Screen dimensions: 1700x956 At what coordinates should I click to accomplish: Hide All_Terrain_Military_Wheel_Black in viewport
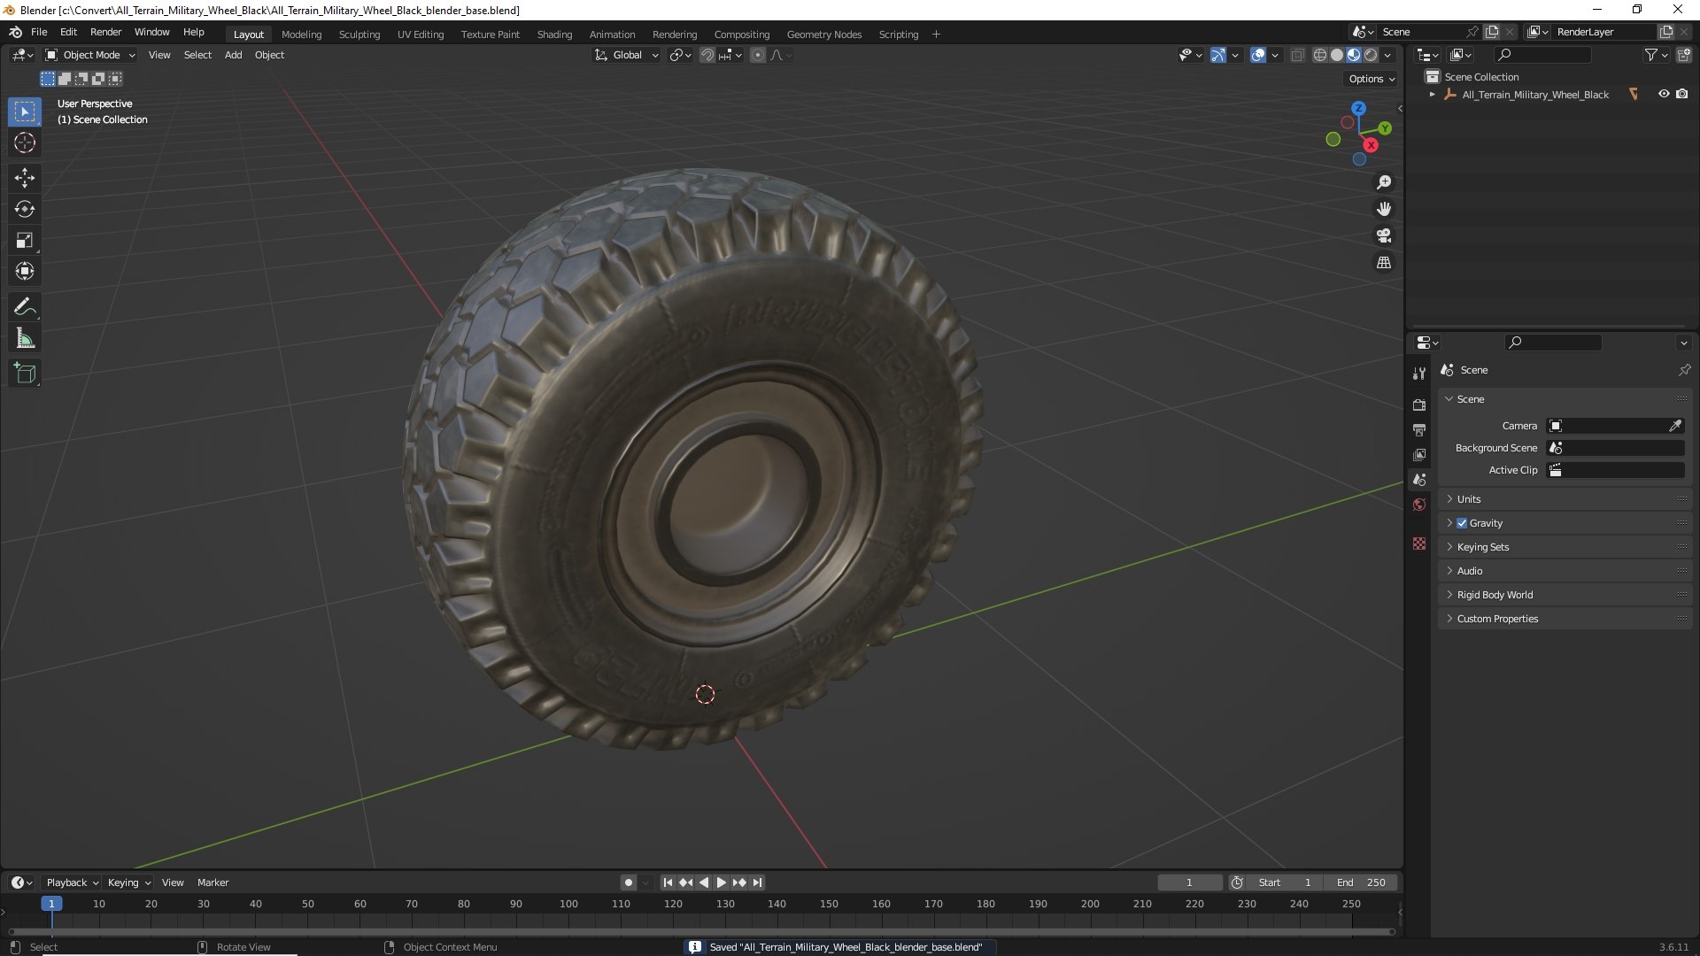(x=1664, y=94)
